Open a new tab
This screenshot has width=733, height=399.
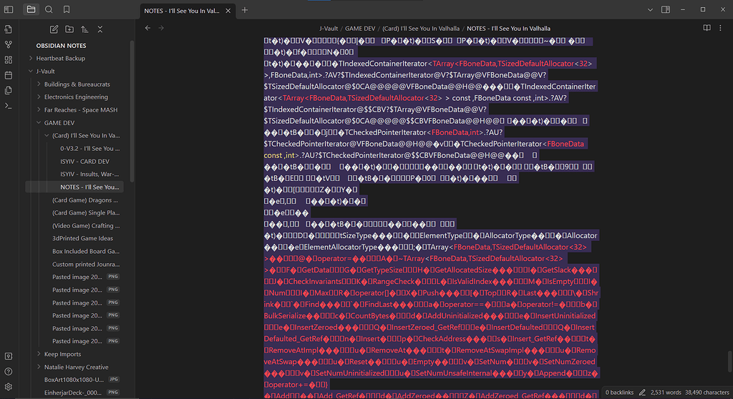coord(245,10)
